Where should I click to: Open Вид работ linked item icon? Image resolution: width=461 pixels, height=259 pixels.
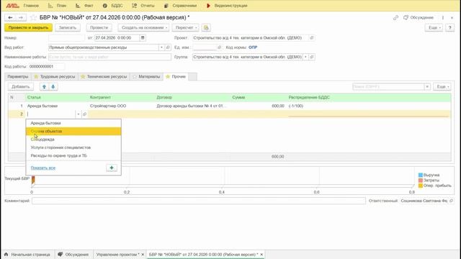click(x=168, y=47)
